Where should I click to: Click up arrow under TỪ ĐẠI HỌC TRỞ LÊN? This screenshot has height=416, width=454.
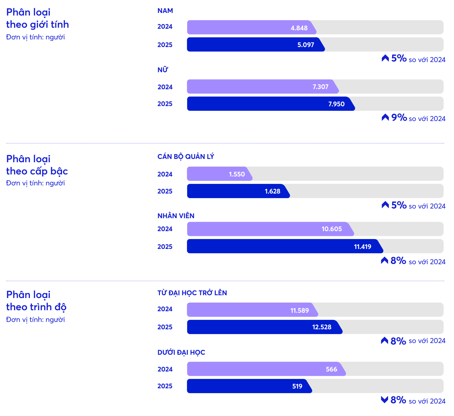(x=384, y=340)
